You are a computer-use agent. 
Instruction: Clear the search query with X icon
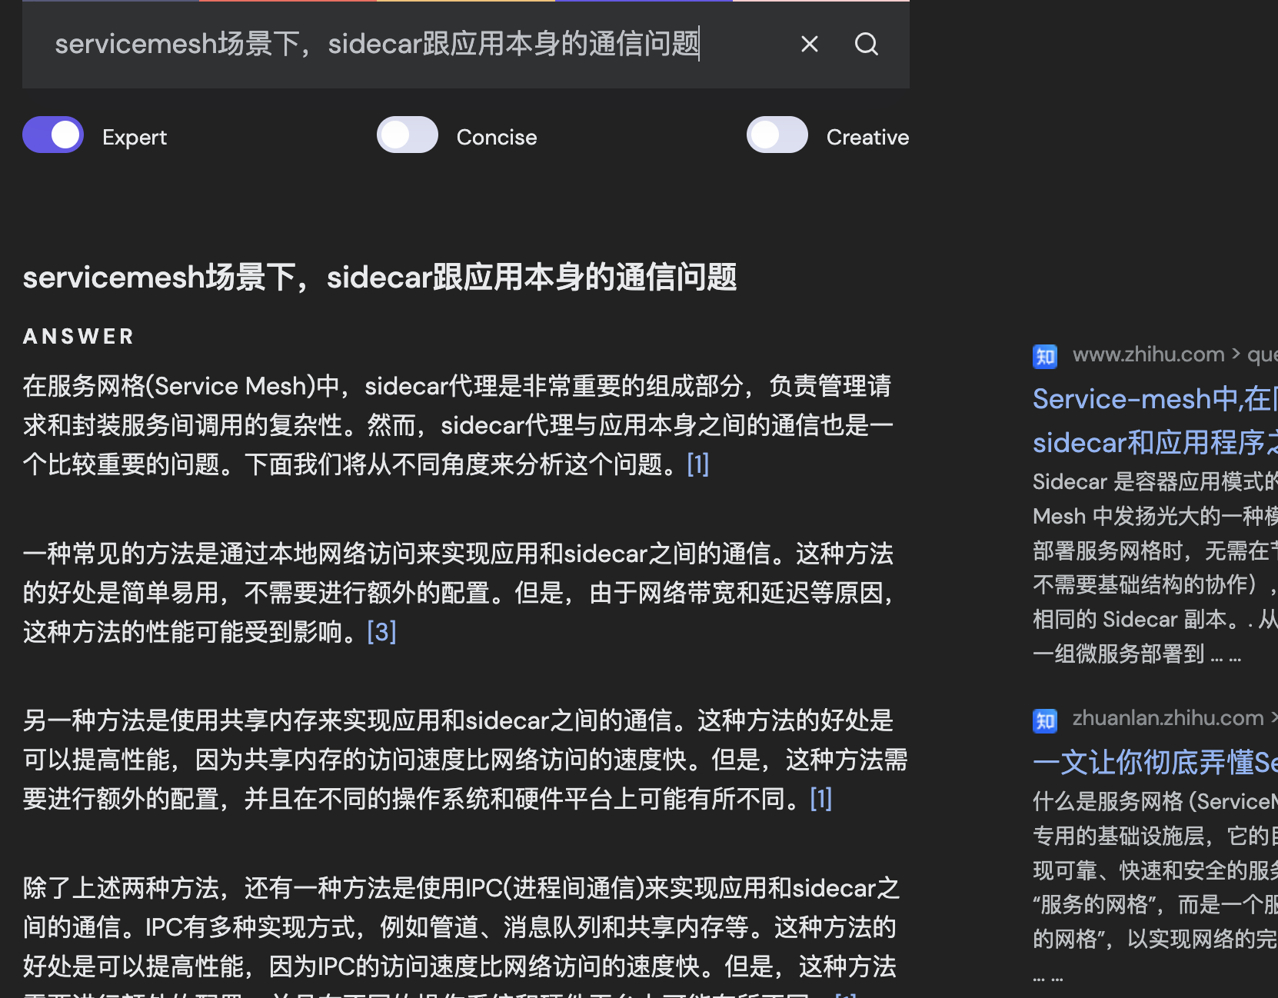[x=809, y=44]
